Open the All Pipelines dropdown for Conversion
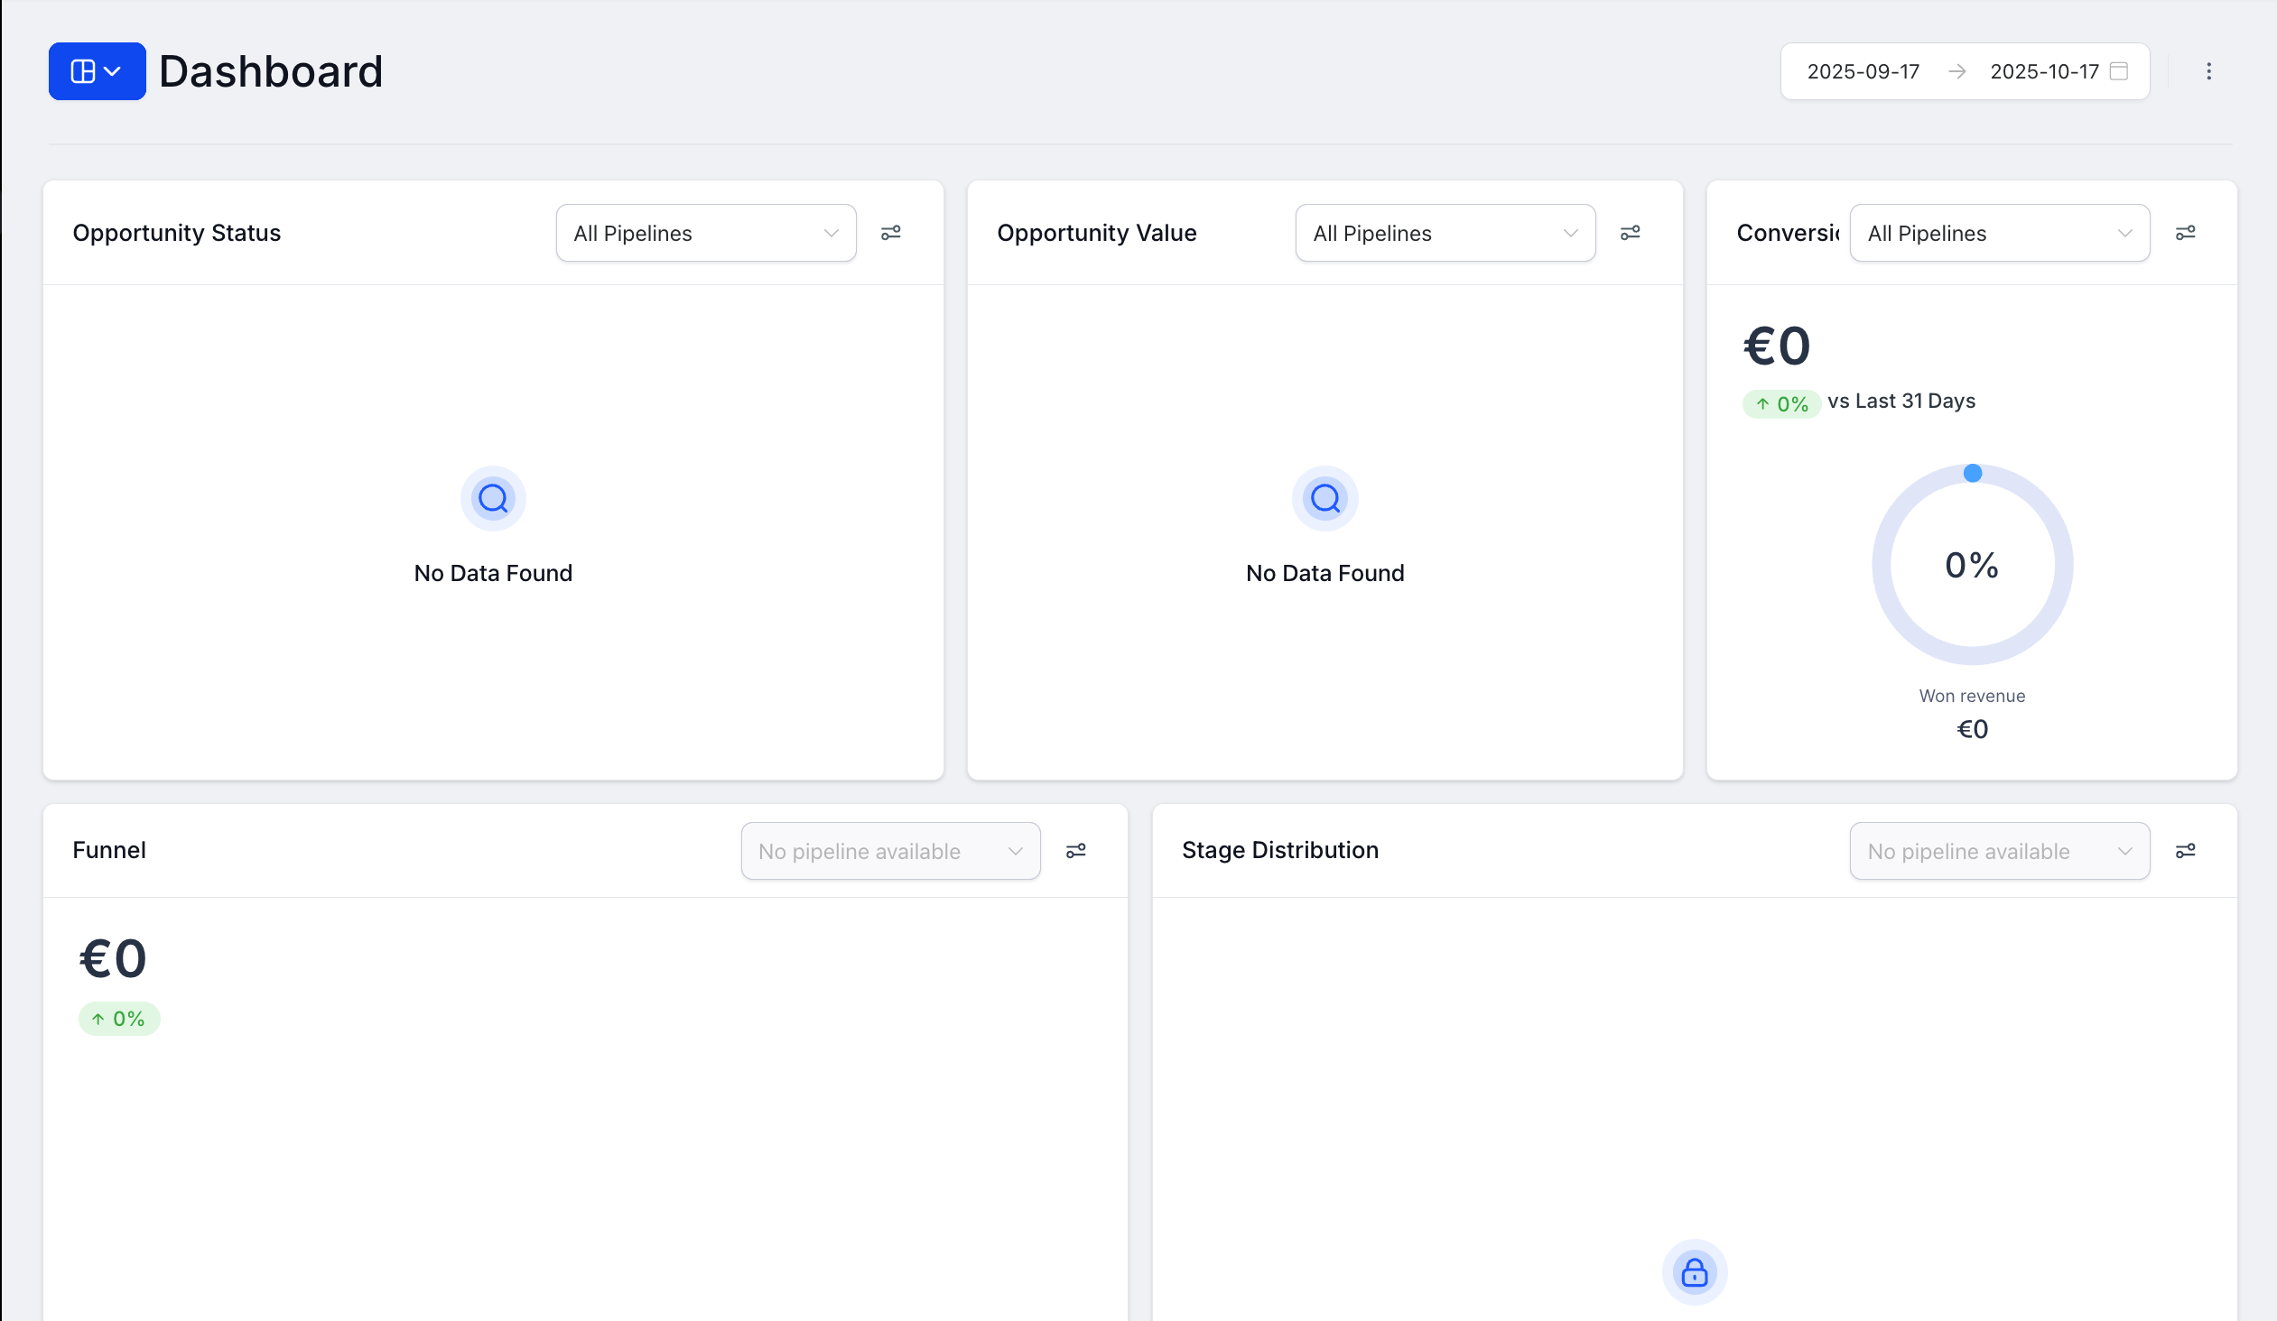2277x1321 pixels. (1999, 232)
